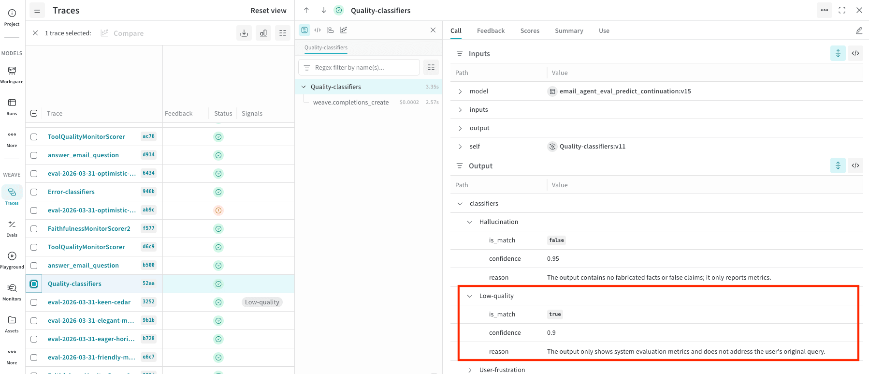This screenshot has width=869, height=374.
Task: Click the chart metrics icon above traces table
Action: tap(263, 33)
